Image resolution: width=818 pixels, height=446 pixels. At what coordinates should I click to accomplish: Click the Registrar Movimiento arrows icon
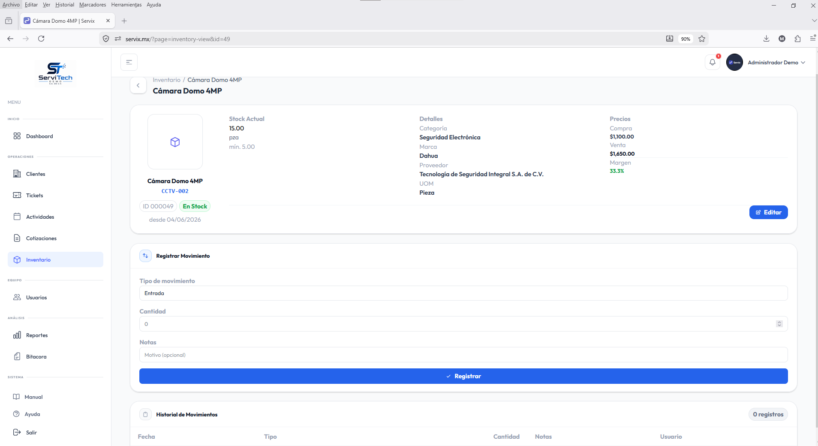tap(145, 256)
